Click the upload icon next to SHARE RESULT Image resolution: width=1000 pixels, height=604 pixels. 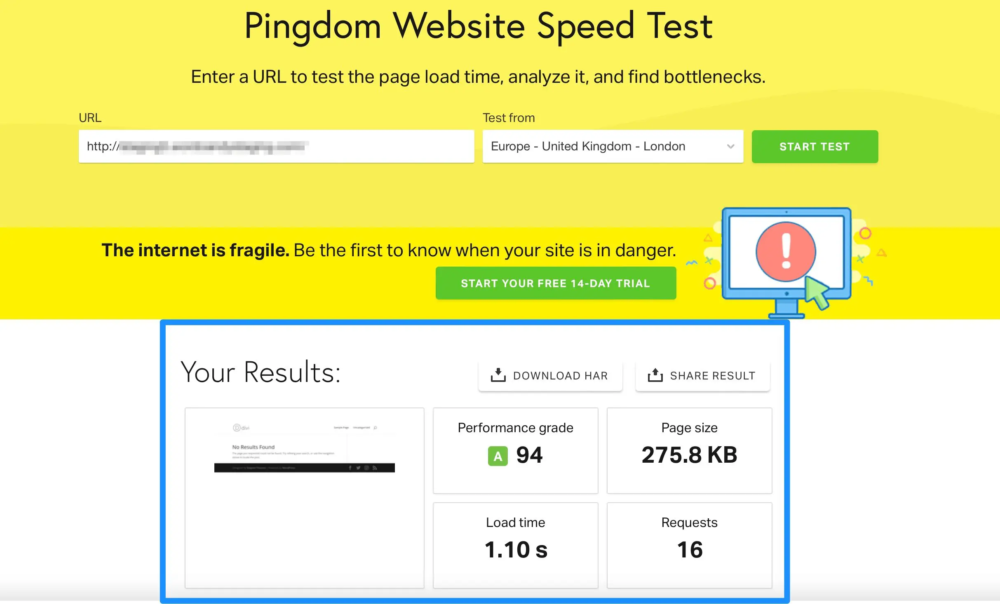[x=655, y=375]
